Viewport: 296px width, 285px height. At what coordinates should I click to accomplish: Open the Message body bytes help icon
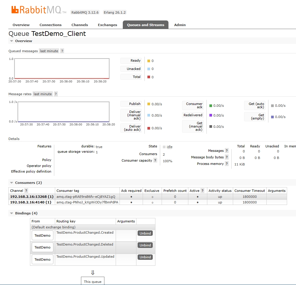(x=227, y=157)
